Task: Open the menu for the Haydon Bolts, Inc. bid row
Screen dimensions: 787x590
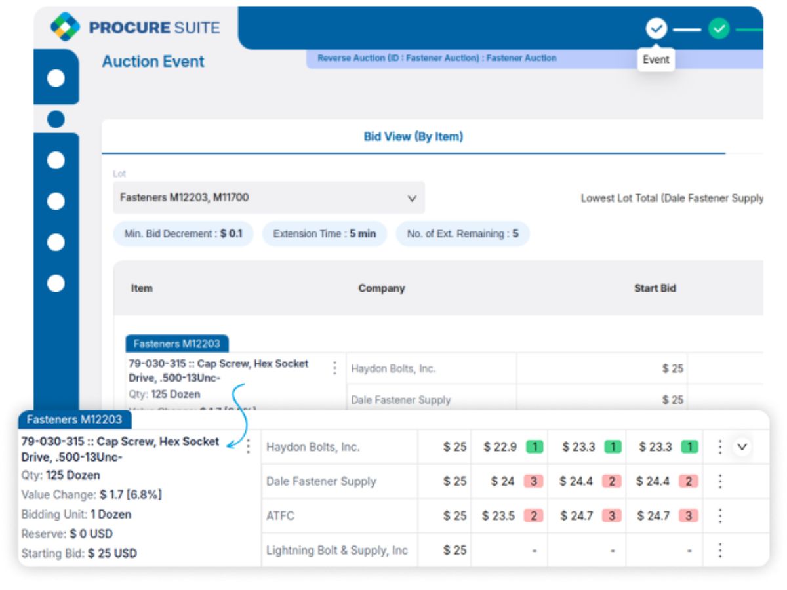Action: 720,447
